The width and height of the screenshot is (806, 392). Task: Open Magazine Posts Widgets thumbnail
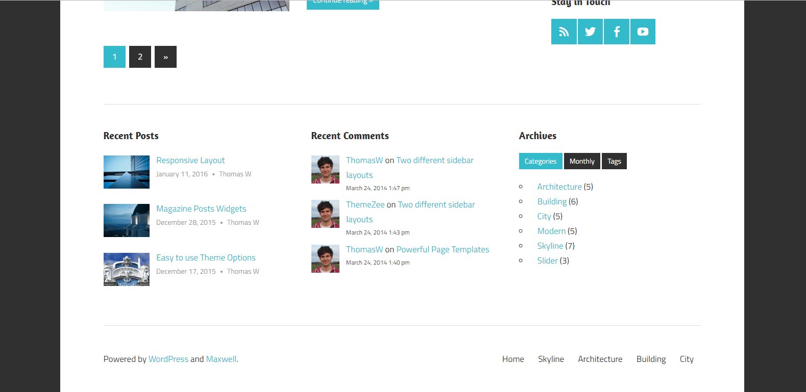click(x=127, y=221)
